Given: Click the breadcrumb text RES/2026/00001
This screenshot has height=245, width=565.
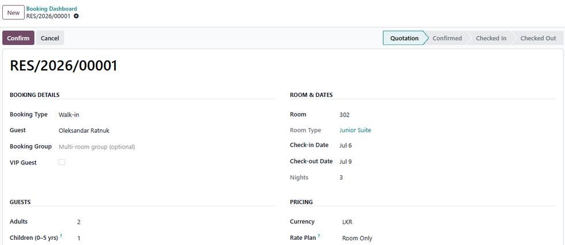Looking at the screenshot, I should (x=48, y=16).
